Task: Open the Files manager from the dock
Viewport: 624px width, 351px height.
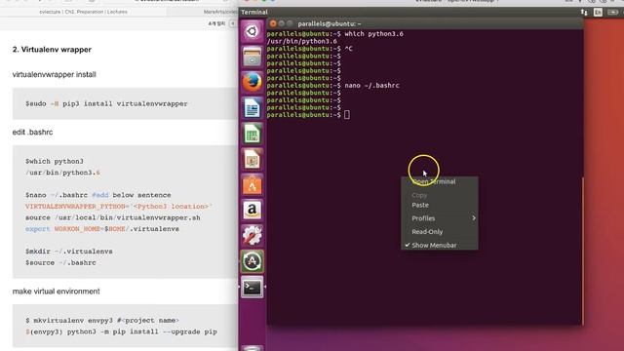Action: click(x=252, y=57)
